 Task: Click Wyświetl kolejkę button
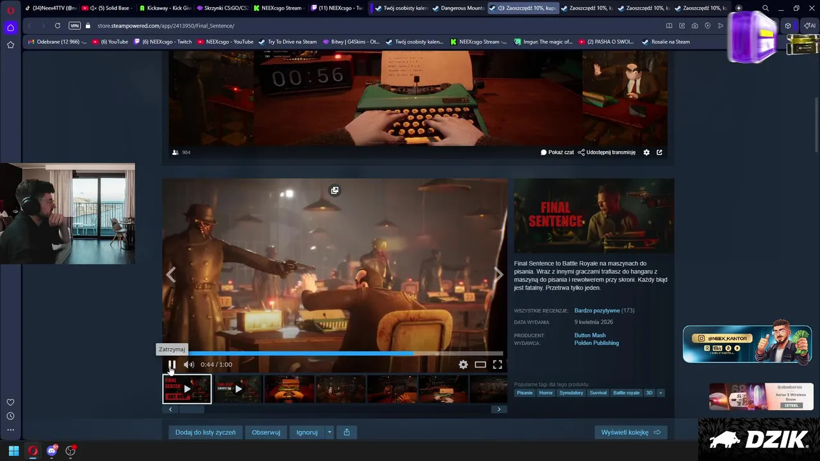631,432
